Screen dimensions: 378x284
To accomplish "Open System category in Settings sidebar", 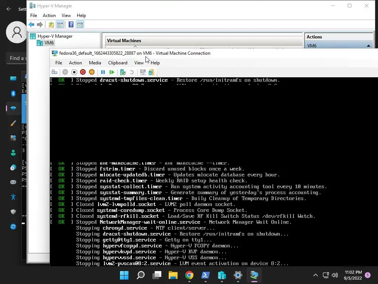I will tap(13, 78).
